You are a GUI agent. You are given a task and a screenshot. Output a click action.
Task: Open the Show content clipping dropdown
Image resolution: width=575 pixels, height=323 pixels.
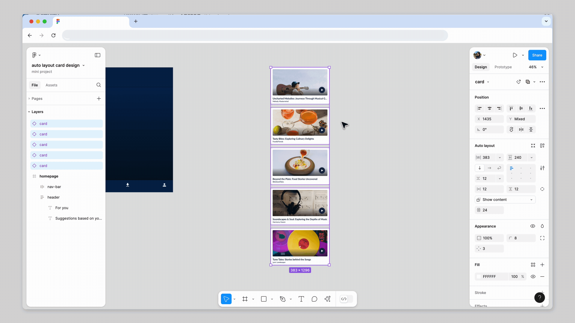click(505, 199)
